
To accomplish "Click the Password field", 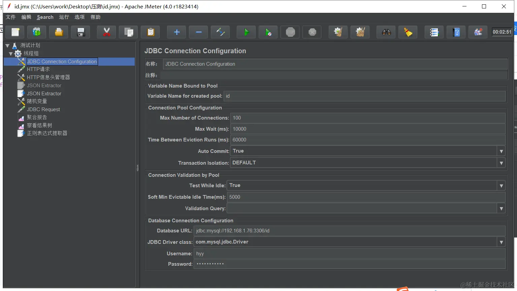I will 350,264.
